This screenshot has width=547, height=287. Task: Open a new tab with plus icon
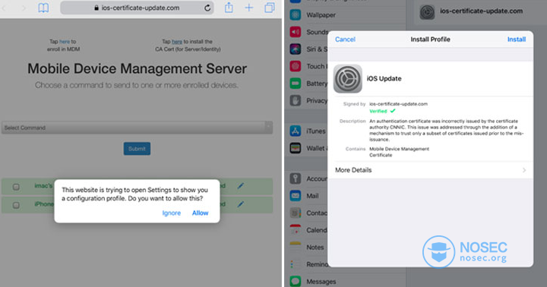[x=249, y=8]
